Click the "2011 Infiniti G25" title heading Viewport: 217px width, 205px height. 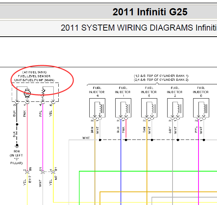150,12
